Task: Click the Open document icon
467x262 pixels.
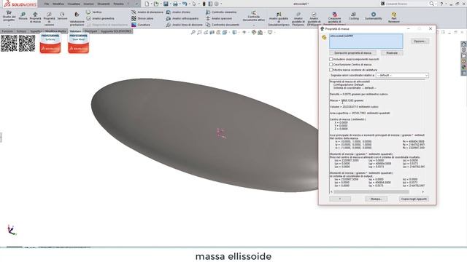Action: [156, 4]
